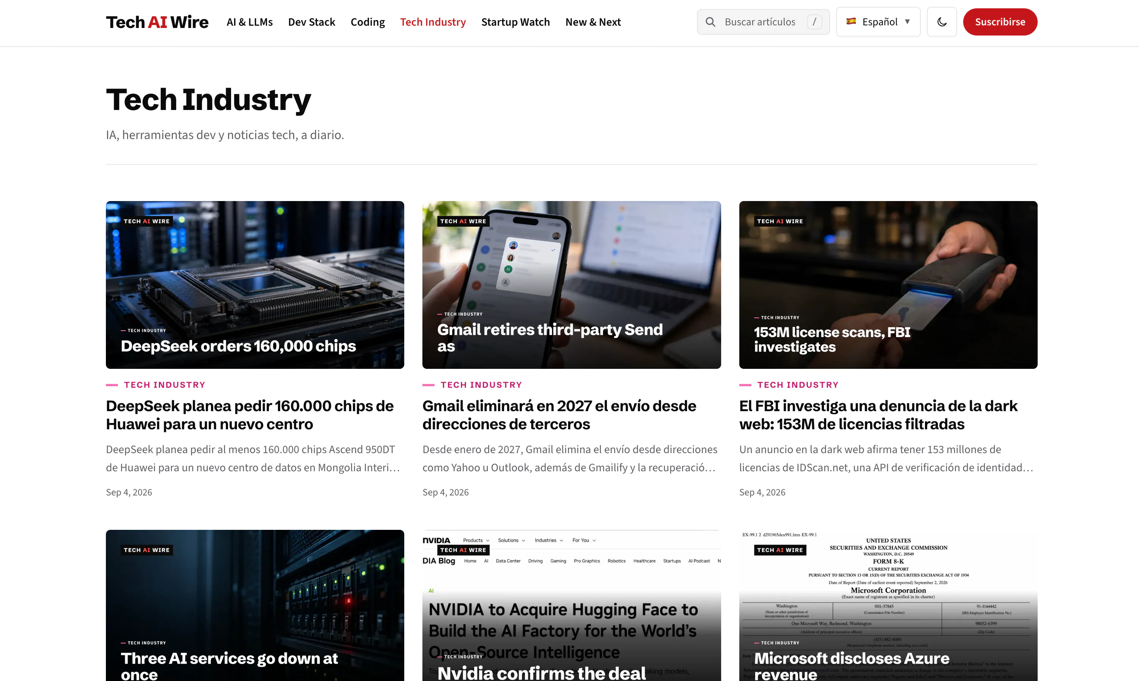
Task: Toggle dark mode with the moon icon
Action: 942,22
